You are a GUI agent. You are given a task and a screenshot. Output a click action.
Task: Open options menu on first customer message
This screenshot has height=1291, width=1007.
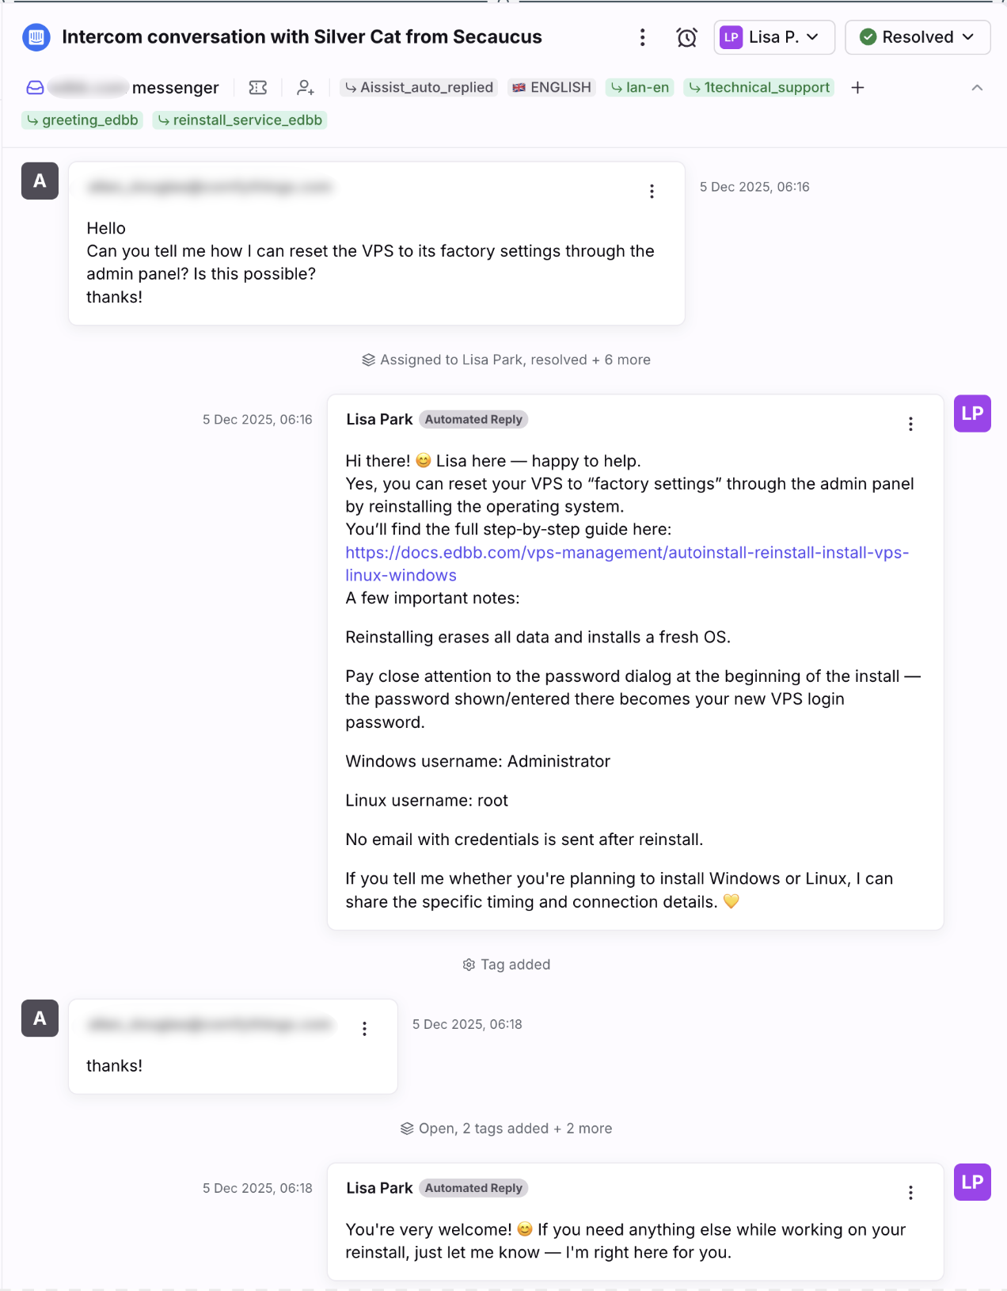(652, 192)
